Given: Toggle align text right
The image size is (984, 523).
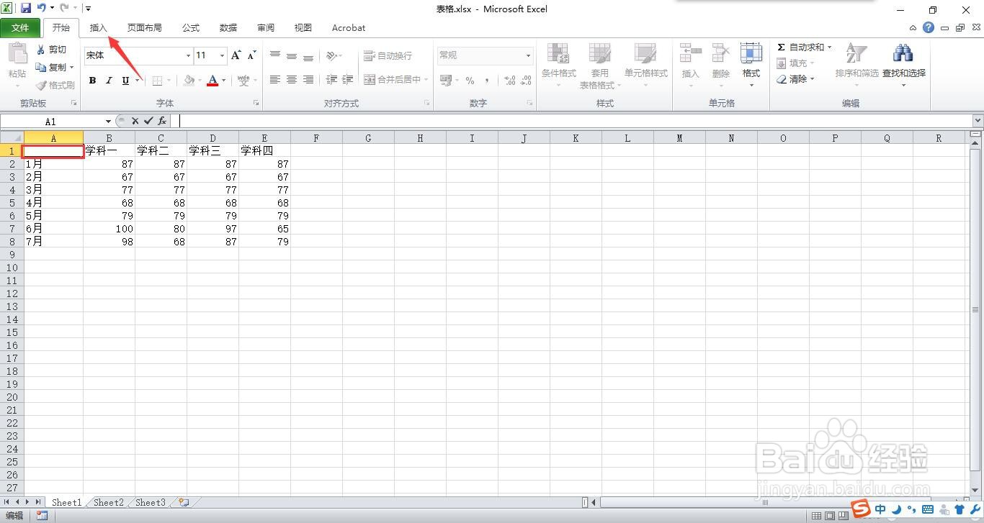Looking at the screenshot, I should pyautogui.click(x=308, y=80).
